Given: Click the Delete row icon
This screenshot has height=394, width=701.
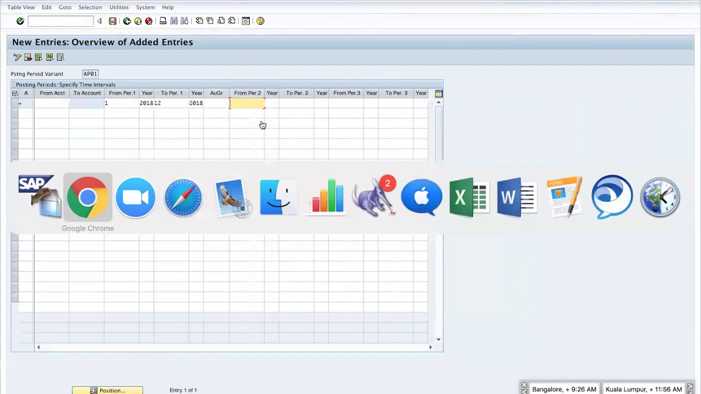Looking at the screenshot, I should tap(28, 57).
